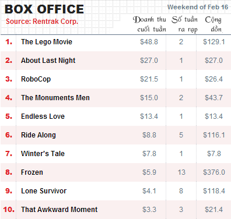The image size is (231, 219).
Task: Select The Lego Movie title
Action: coord(47,42)
